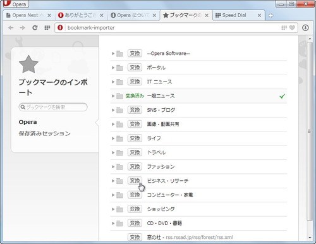Click the browser back arrow icon
The width and height of the screenshot is (316, 244).
(11, 28)
